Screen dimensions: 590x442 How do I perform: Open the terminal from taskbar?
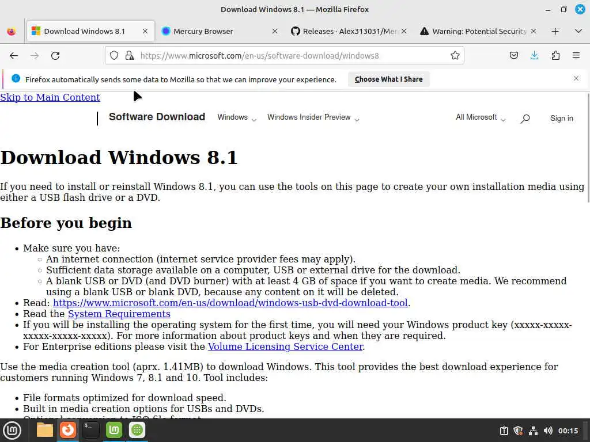90,430
